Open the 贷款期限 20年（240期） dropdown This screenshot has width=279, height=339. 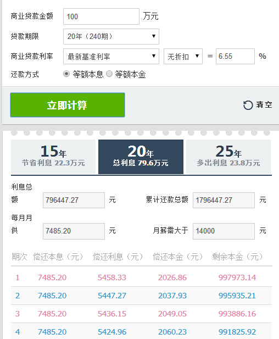(x=111, y=36)
